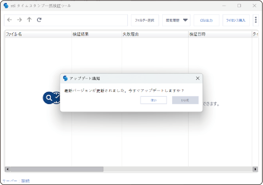Click the 接続 server status link
The width and height of the screenshot is (263, 185).
click(25, 181)
